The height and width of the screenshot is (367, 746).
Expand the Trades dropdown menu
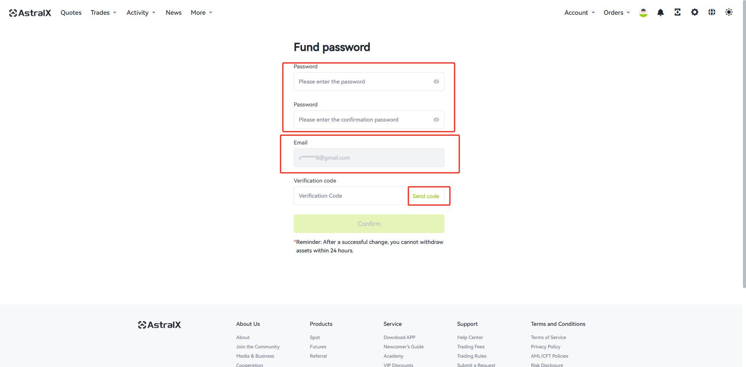[103, 12]
